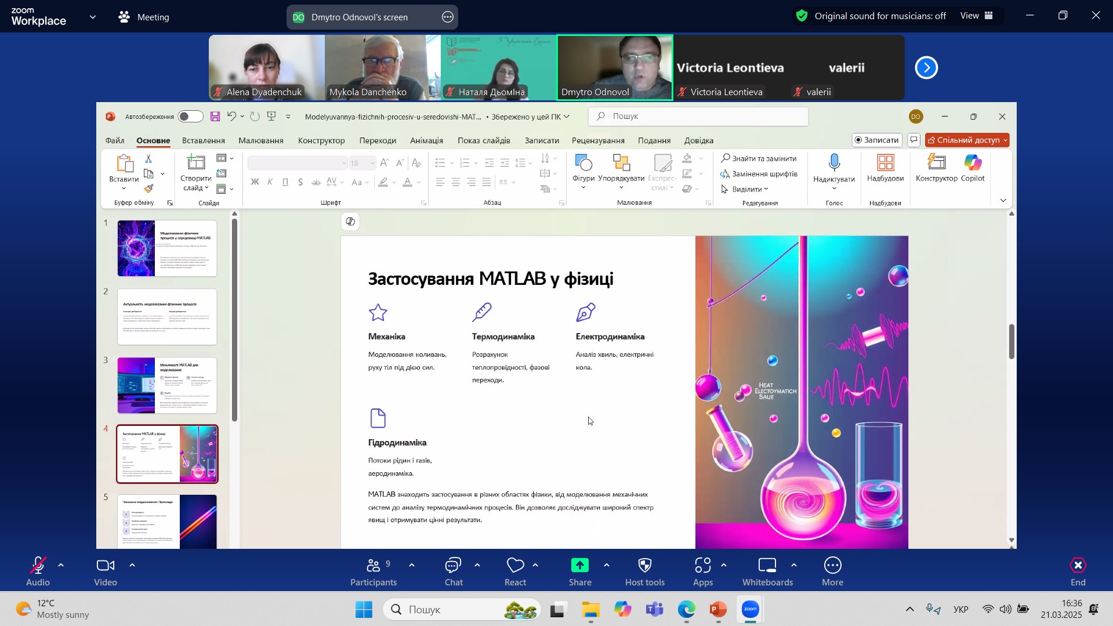Screen dimensions: 1113x626
Task: Expand the Participants options arrow
Action: click(x=412, y=565)
